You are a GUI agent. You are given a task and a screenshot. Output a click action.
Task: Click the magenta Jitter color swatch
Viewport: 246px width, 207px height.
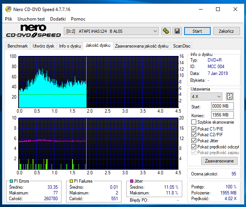132,181
